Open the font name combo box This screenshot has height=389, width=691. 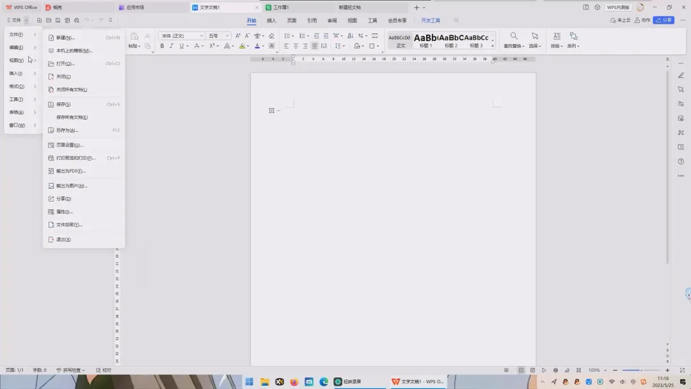(x=182, y=36)
